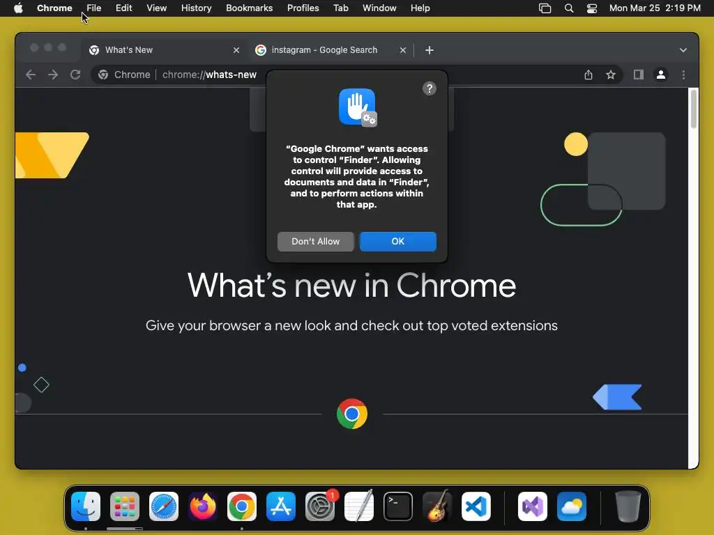Click the Chrome site info chip in address bar
Screen dimensions: 714x535
pyautogui.click(x=124, y=75)
